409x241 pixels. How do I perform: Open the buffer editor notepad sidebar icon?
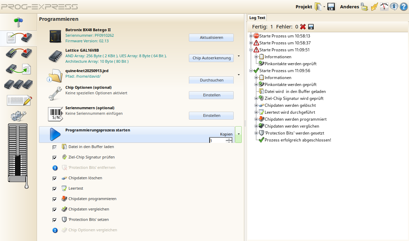point(19,101)
